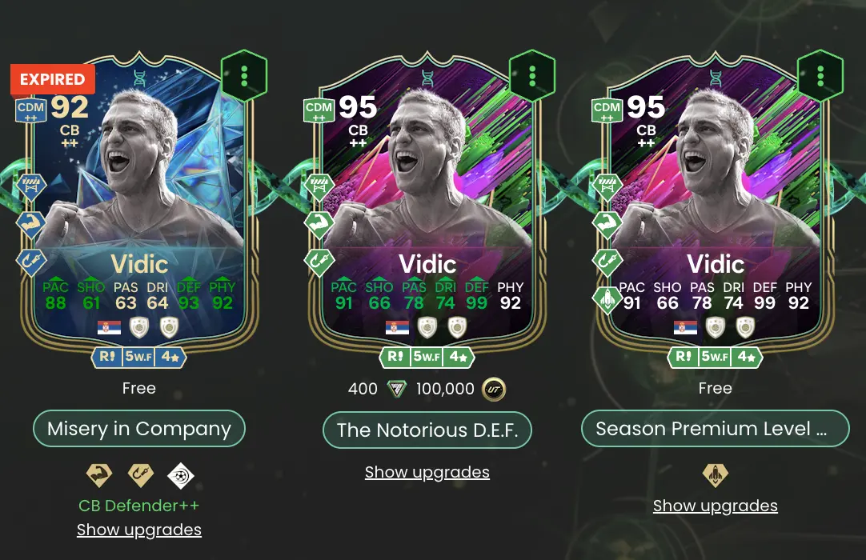Screen dimensions: 866x560
Task: Open three-dot menu on expired Vidic card
Action: click(244, 76)
